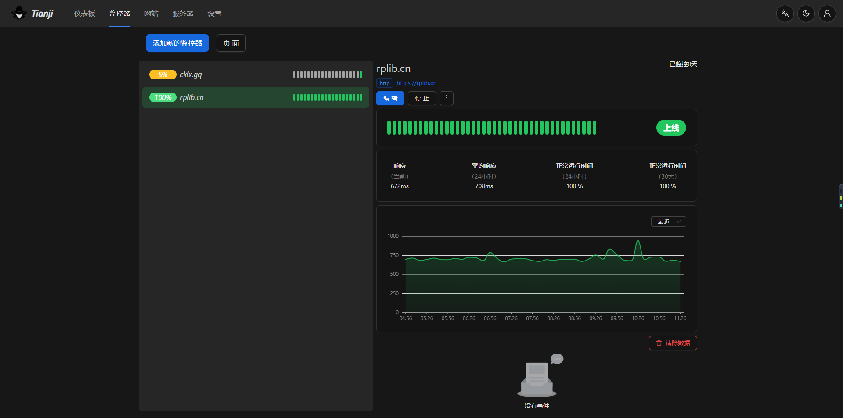Open 设置 settings tab
The height and width of the screenshot is (418, 843).
[214, 14]
